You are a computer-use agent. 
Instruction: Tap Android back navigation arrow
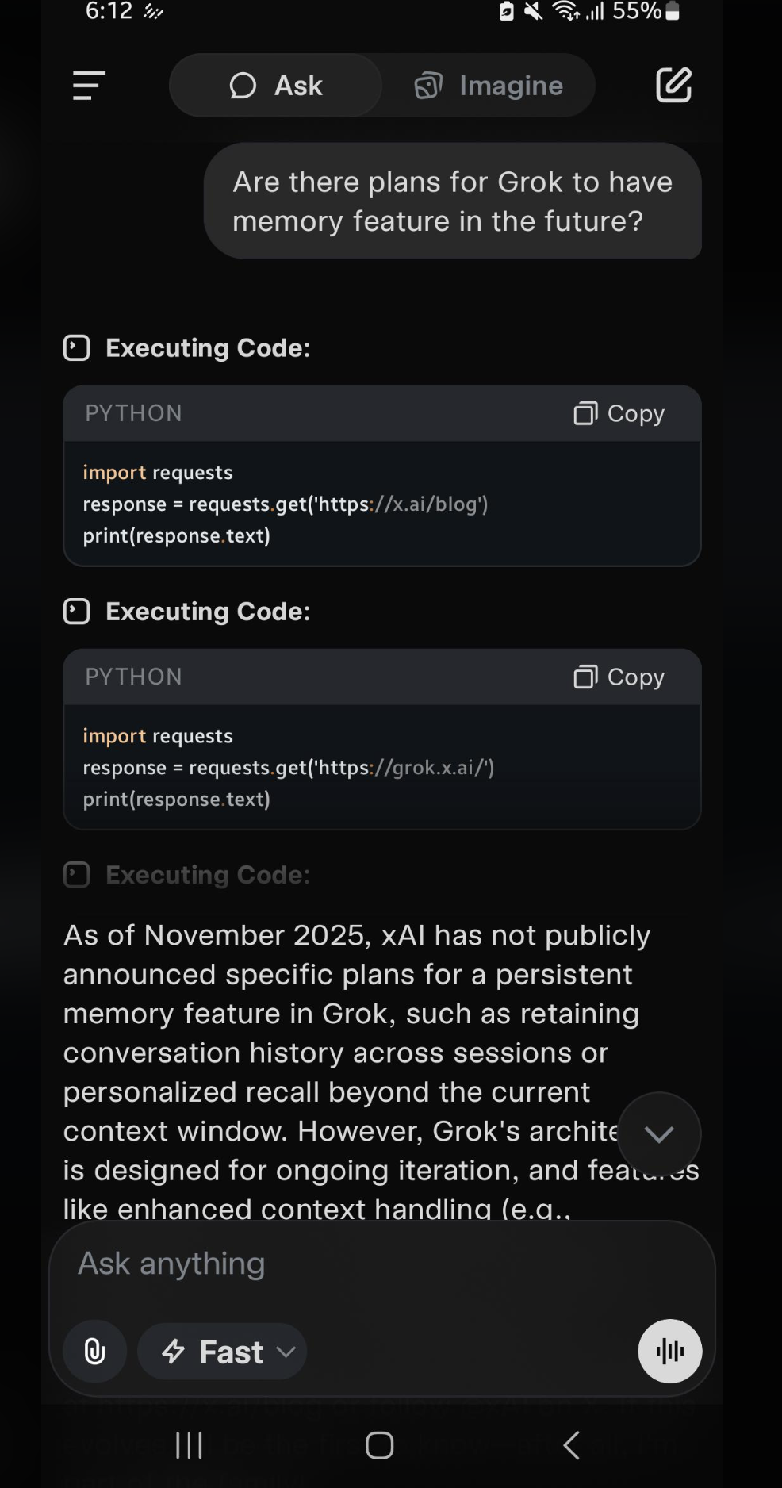[x=571, y=1445]
